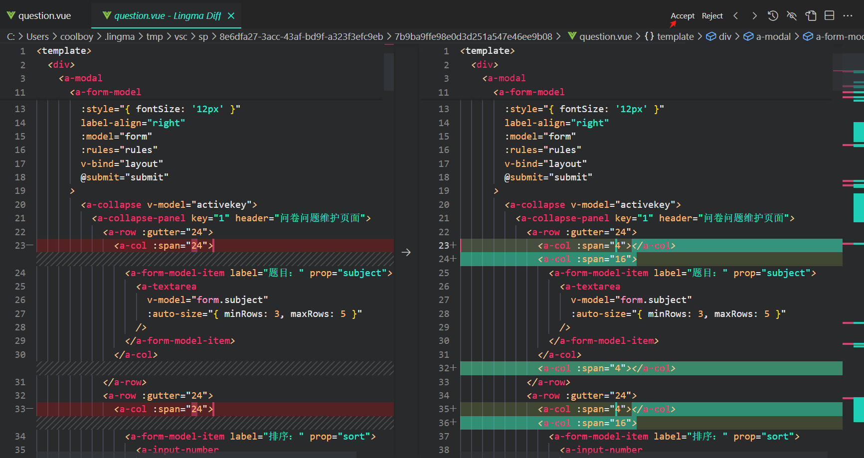This screenshot has height=458, width=864.
Task: Select the a-modal breadcrumb symbol
Action: (x=773, y=36)
